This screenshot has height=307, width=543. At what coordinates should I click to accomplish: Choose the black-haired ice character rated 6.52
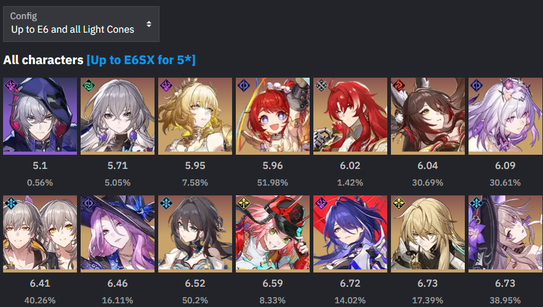click(x=195, y=234)
